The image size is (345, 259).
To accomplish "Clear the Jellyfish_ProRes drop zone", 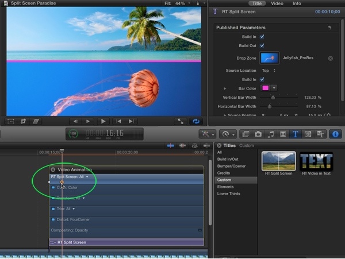I will click(x=331, y=58).
